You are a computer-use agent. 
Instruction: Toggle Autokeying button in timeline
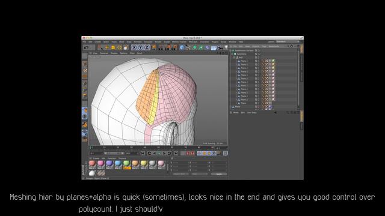click(188, 154)
